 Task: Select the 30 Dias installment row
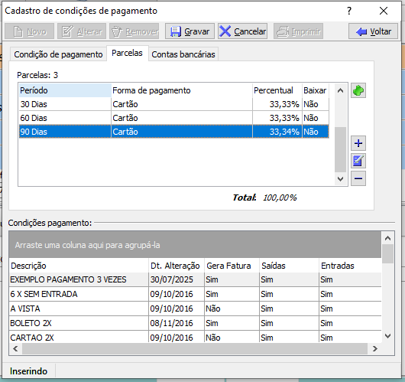pyautogui.click(x=173, y=104)
